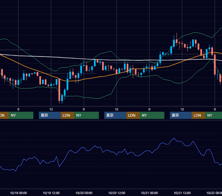Image resolution: width=222 pixels, height=196 pixels.
Task: Click the NY block right after 10/20 LDN
Action: (x=152, y=115)
